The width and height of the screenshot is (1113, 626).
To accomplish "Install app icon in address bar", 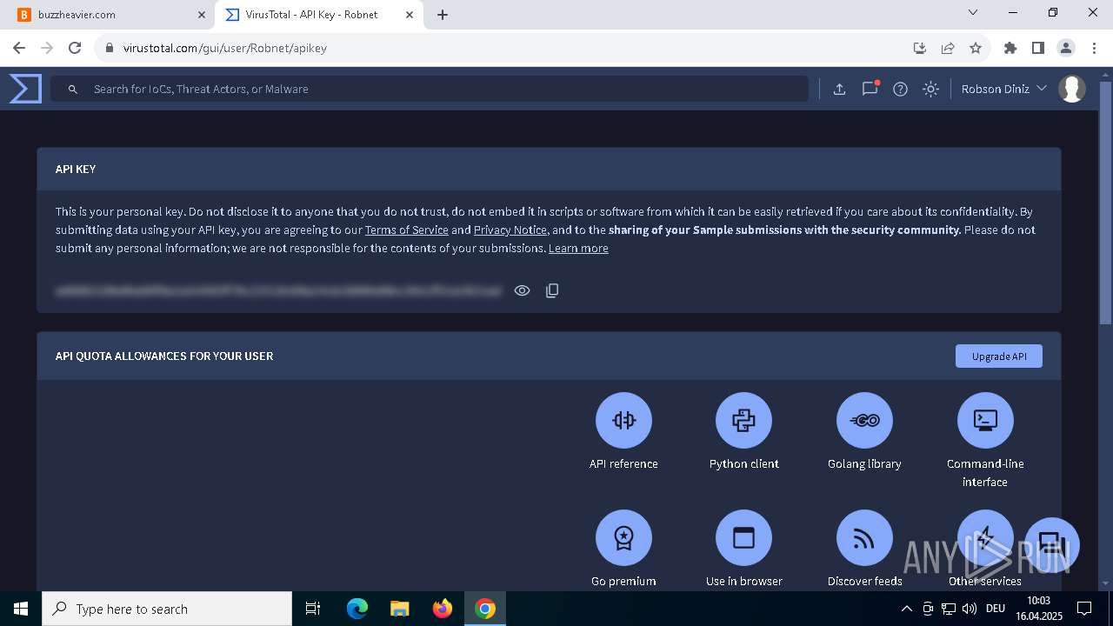I will coord(920,48).
